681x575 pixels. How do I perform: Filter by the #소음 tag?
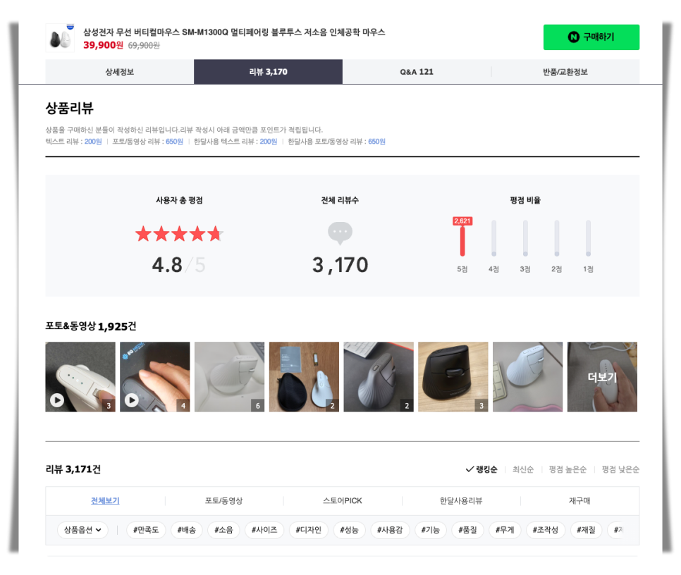pos(223,530)
